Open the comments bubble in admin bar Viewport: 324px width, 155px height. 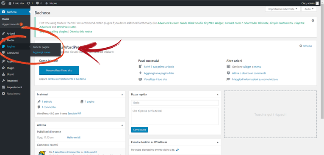point(37,3)
